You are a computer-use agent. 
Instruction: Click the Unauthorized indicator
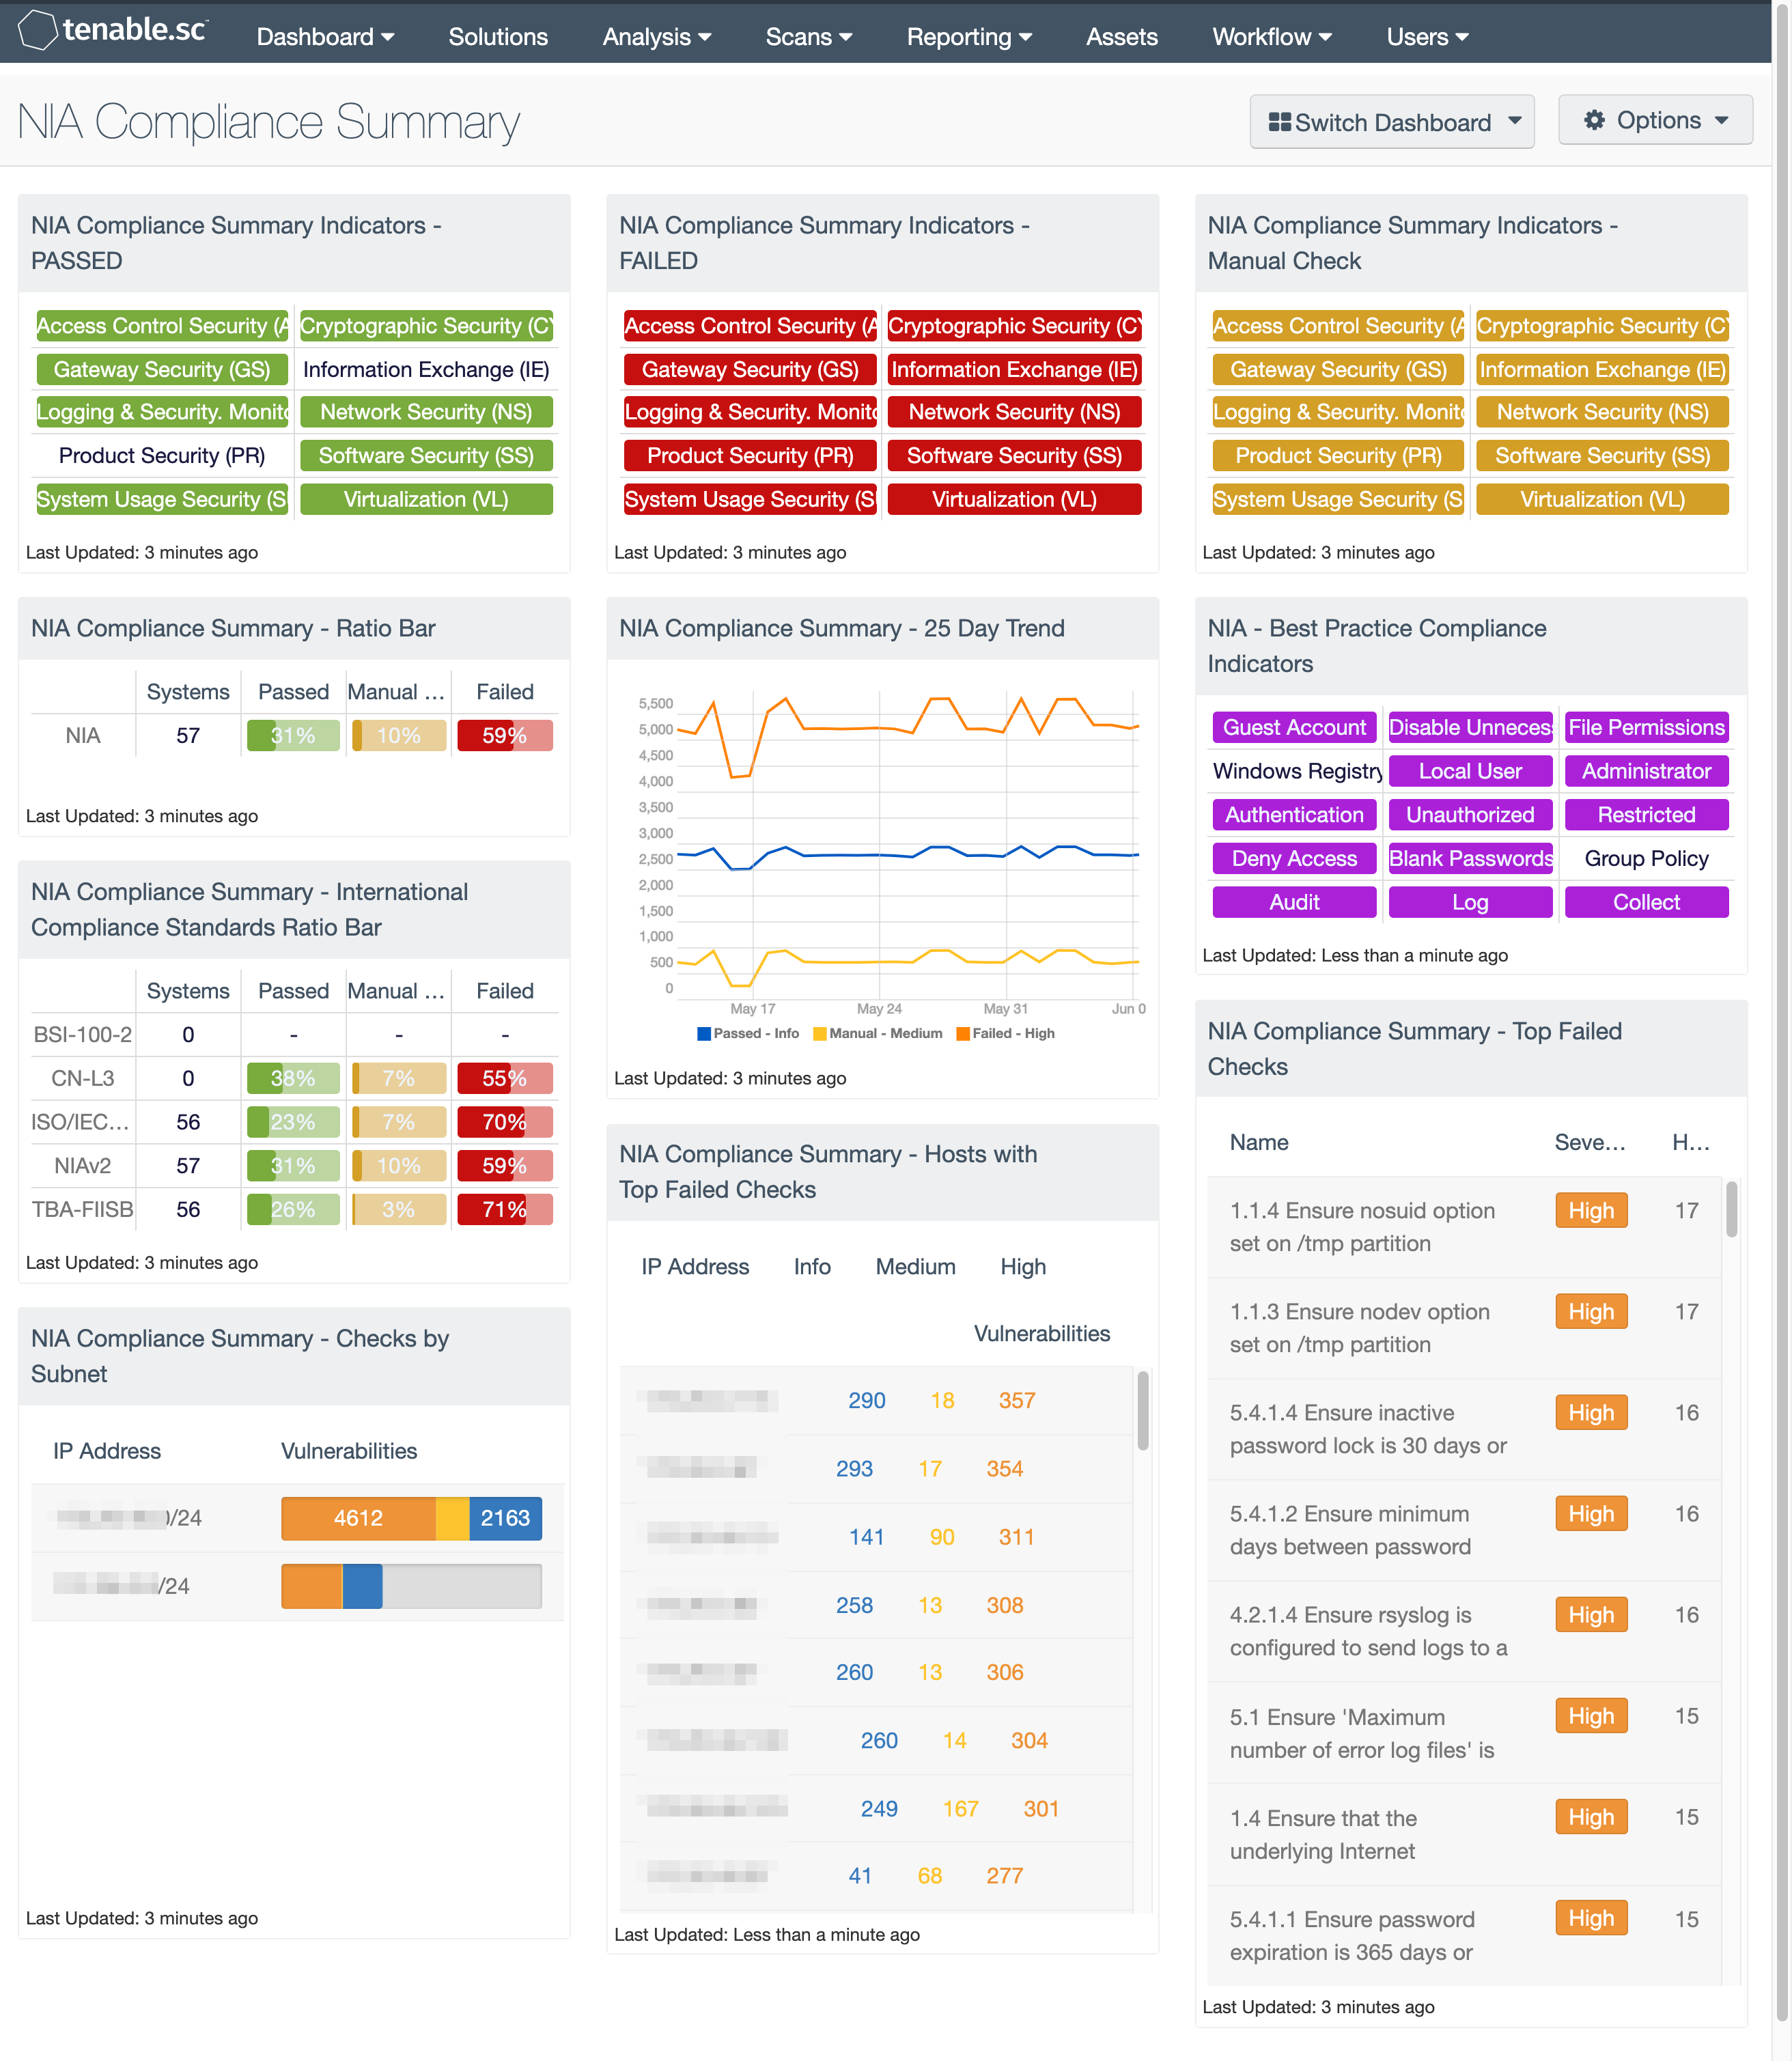[x=1470, y=815]
